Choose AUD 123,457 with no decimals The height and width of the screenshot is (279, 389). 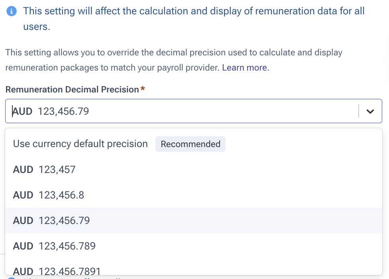pyautogui.click(x=44, y=170)
